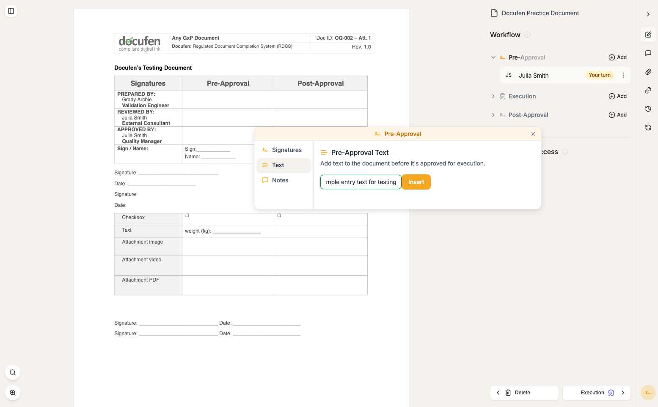Open the attachments paperclip panel
This screenshot has width=658, height=407.
(648, 72)
